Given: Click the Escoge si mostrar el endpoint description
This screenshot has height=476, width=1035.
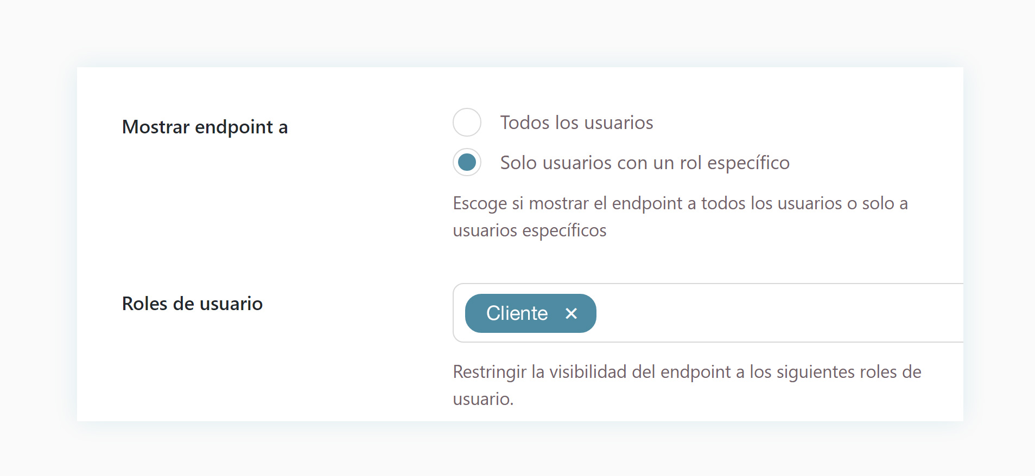Looking at the screenshot, I should point(680,203).
